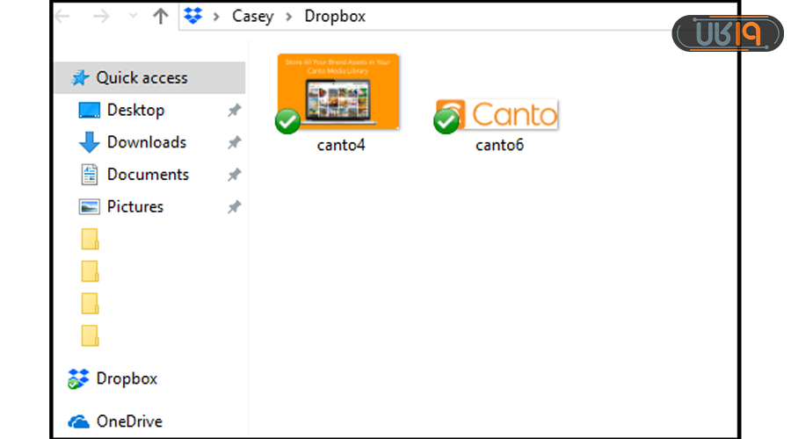Go back with the Back arrow
The height and width of the screenshot is (439, 791).
[x=62, y=17]
